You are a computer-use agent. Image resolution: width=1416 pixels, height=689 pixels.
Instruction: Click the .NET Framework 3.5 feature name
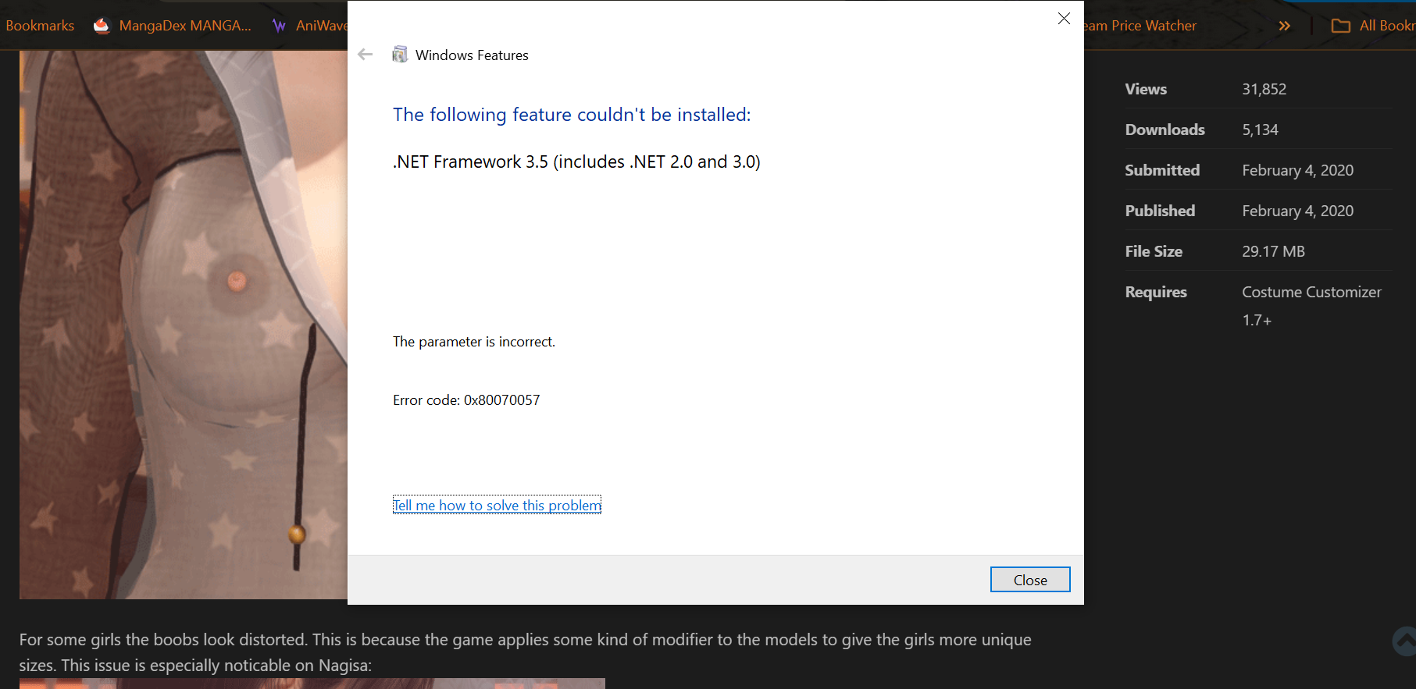[x=576, y=162]
